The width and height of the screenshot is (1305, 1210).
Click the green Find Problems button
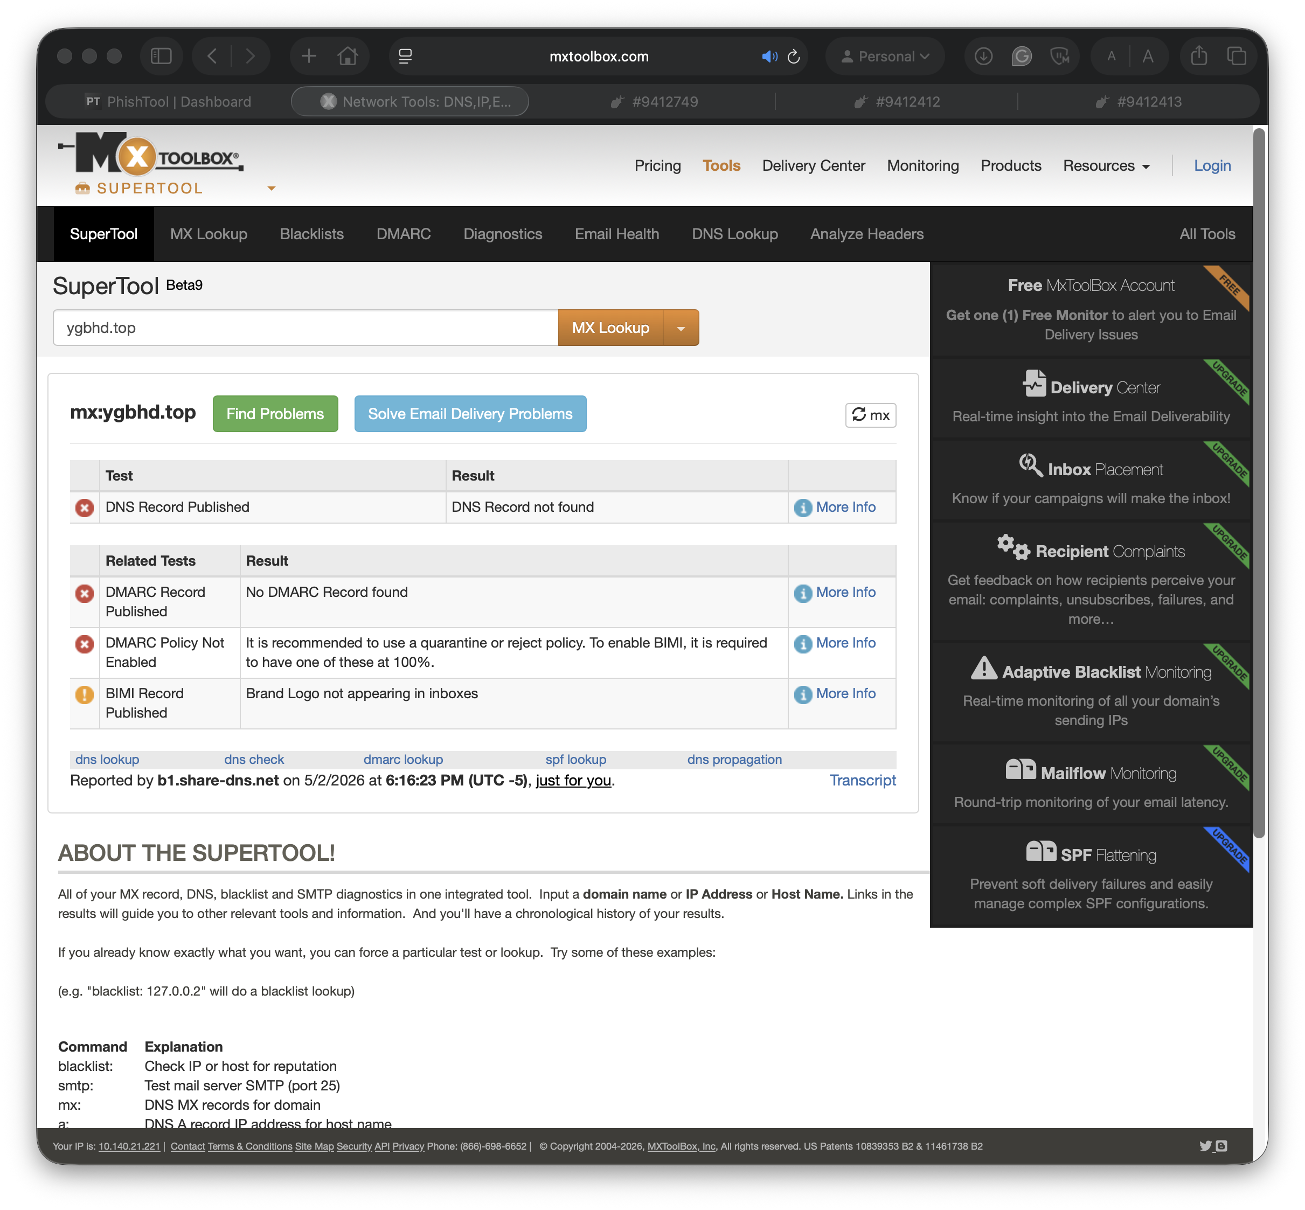point(275,414)
